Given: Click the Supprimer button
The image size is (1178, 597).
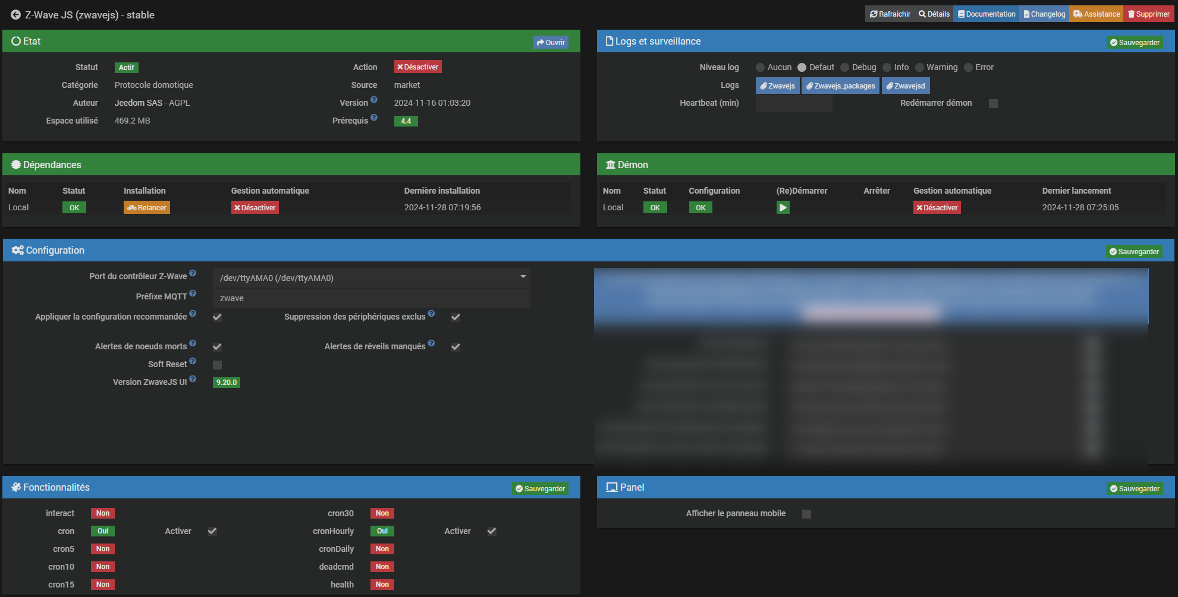Looking at the screenshot, I should (1149, 14).
